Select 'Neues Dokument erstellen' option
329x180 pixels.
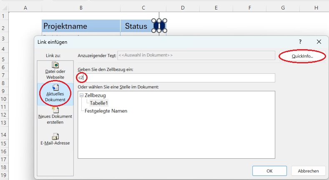[x=55, y=116]
